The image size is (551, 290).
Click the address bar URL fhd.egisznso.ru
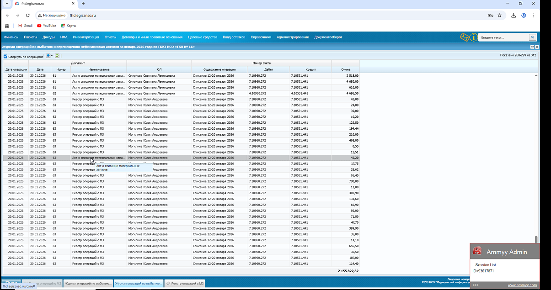click(x=83, y=15)
